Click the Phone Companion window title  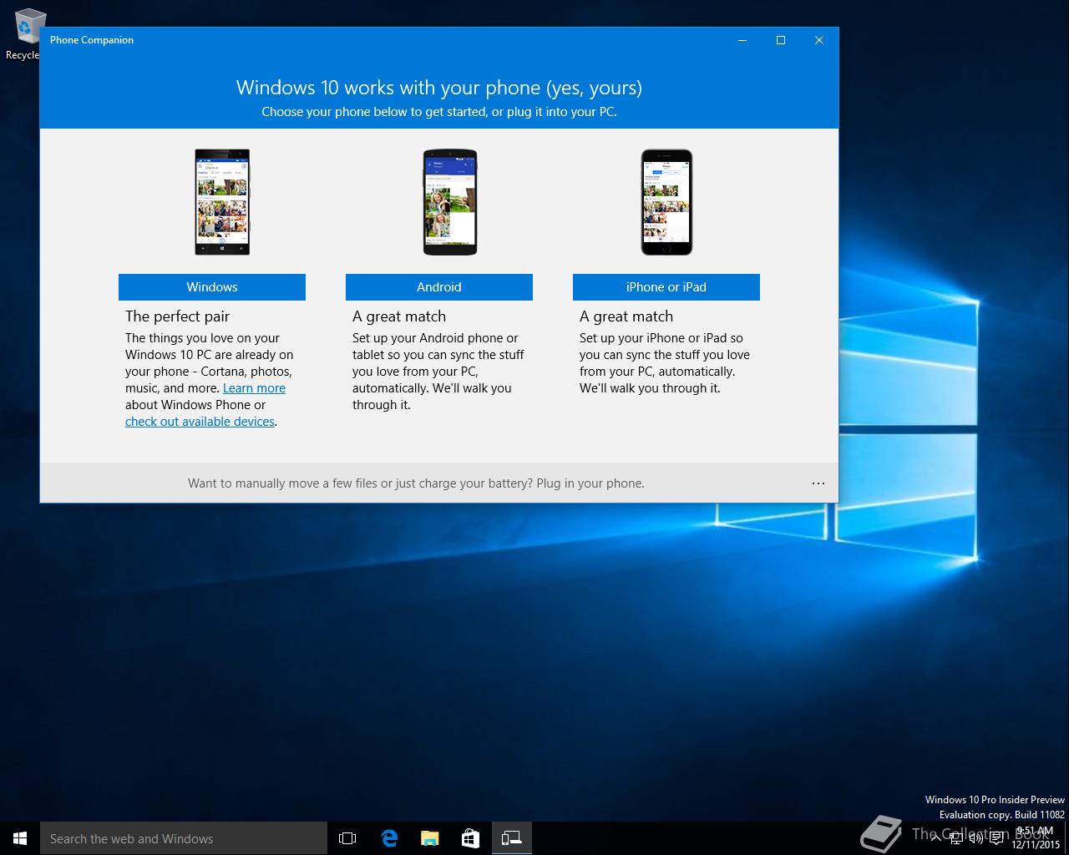[x=92, y=40]
